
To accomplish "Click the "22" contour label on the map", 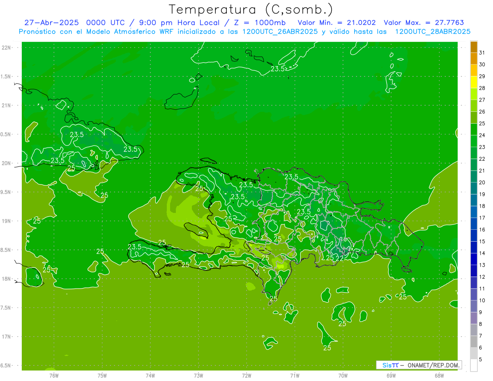I will (x=340, y=258).
